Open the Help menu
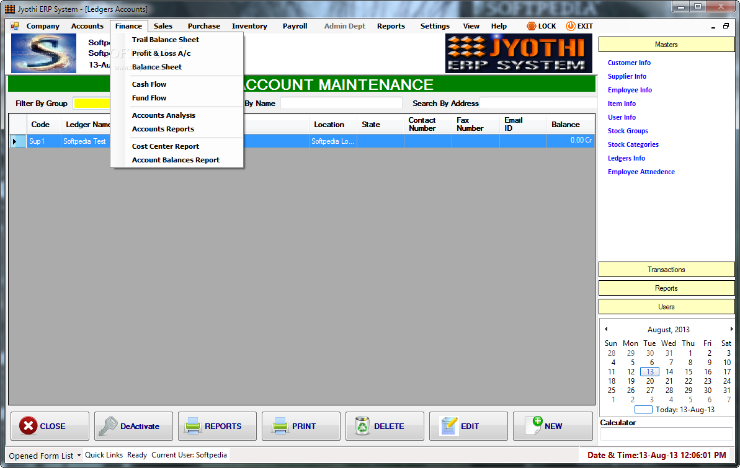The image size is (740, 468). [x=499, y=26]
